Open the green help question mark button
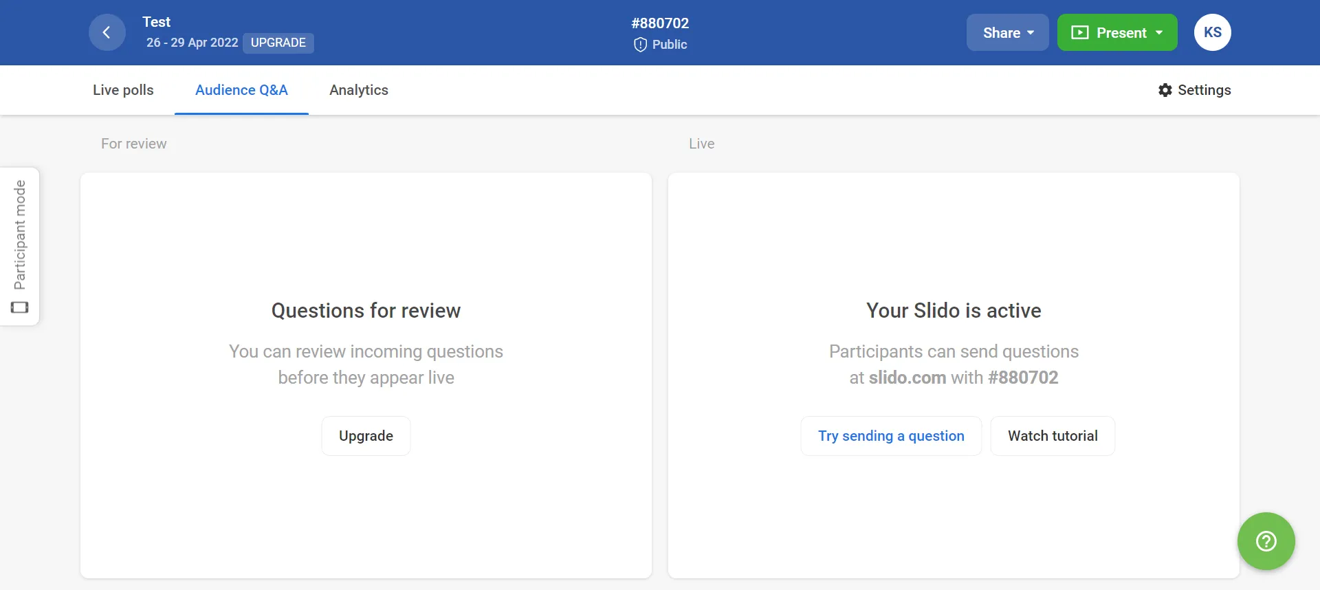 [x=1266, y=541]
